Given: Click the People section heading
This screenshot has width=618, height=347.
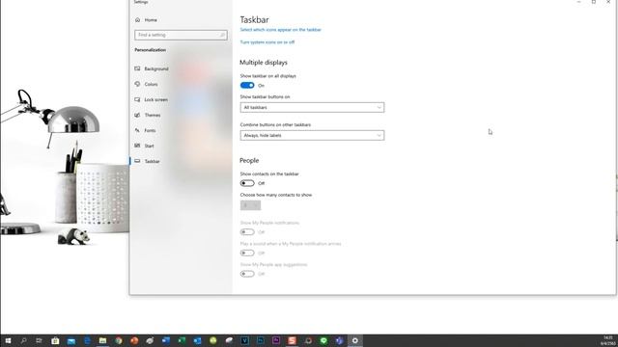Looking at the screenshot, I should point(249,161).
